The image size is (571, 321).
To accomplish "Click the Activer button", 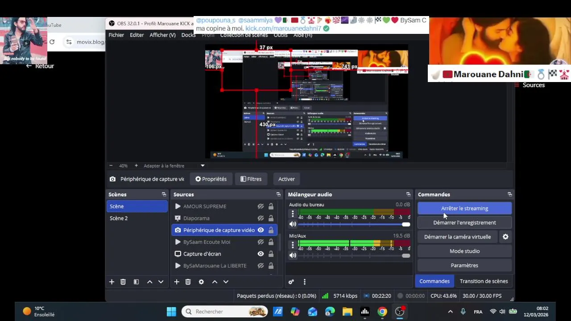I will pos(286,179).
